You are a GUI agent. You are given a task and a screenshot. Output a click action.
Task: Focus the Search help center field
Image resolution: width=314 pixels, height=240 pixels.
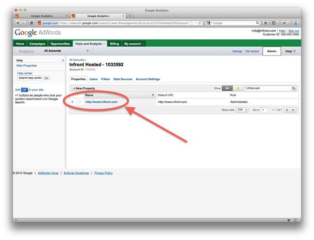tap(29, 78)
